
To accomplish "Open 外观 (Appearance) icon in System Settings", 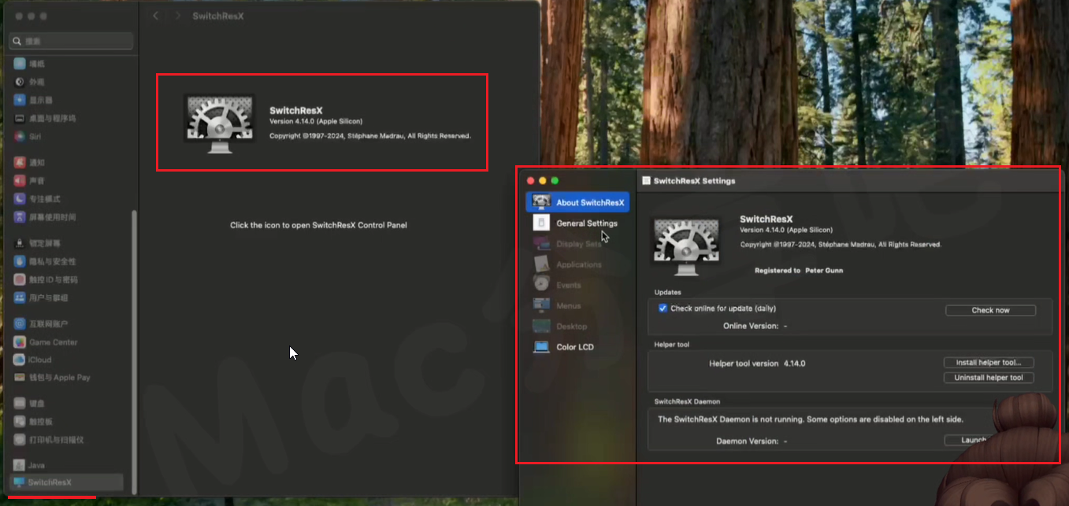I will [20, 82].
